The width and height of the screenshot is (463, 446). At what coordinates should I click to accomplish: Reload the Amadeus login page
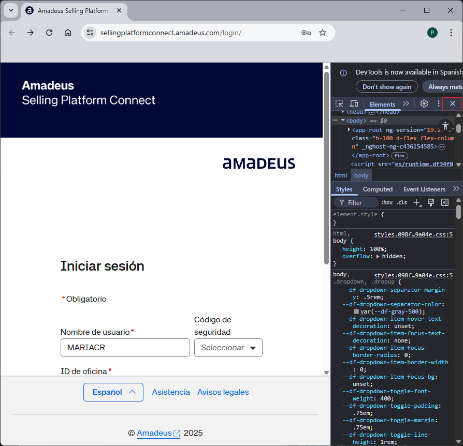(x=49, y=33)
